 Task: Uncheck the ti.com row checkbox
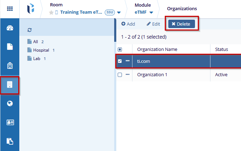(120, 61)
